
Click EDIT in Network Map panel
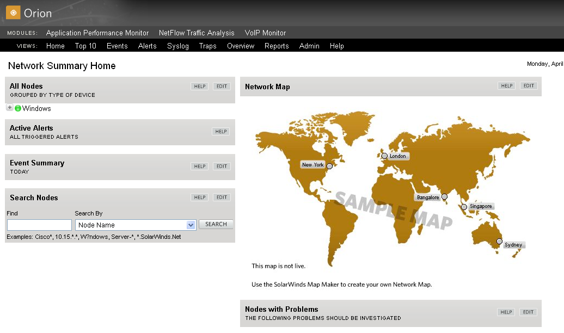pos(529,85)
